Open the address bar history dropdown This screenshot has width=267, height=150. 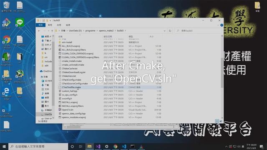(164, 31)
